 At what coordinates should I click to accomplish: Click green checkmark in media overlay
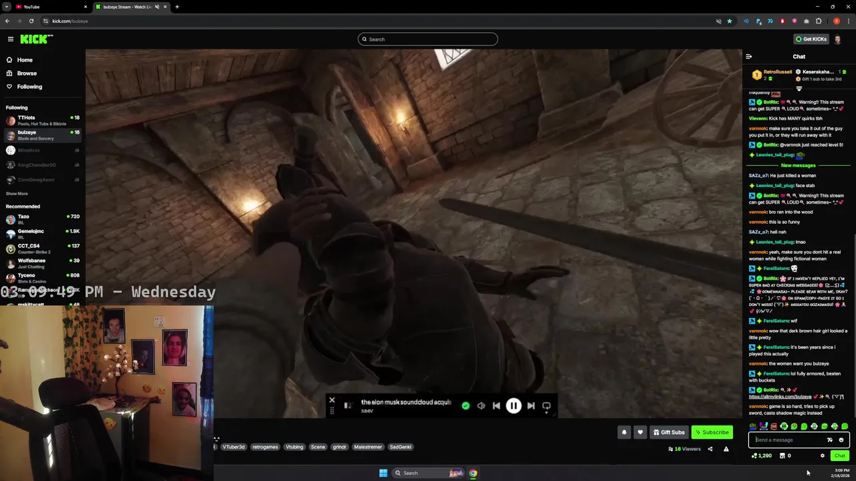[465, 406]
